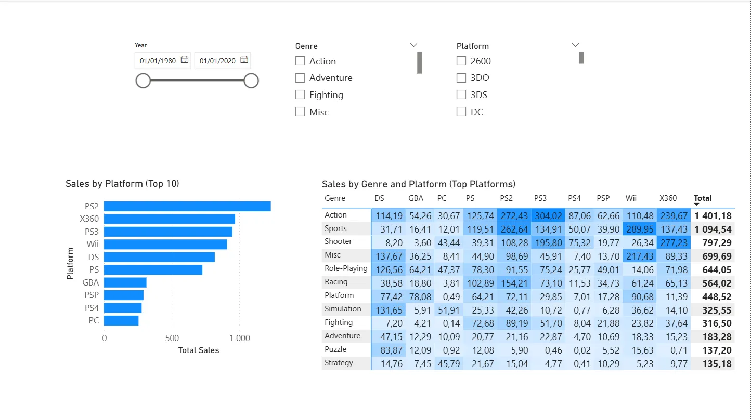751x420 pixels.
Task: Select the PS2 bar in chart
Action: pos(188,206)
